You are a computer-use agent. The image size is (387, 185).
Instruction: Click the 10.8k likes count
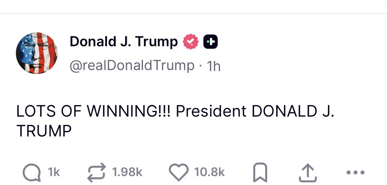click(x=209, y=172)
